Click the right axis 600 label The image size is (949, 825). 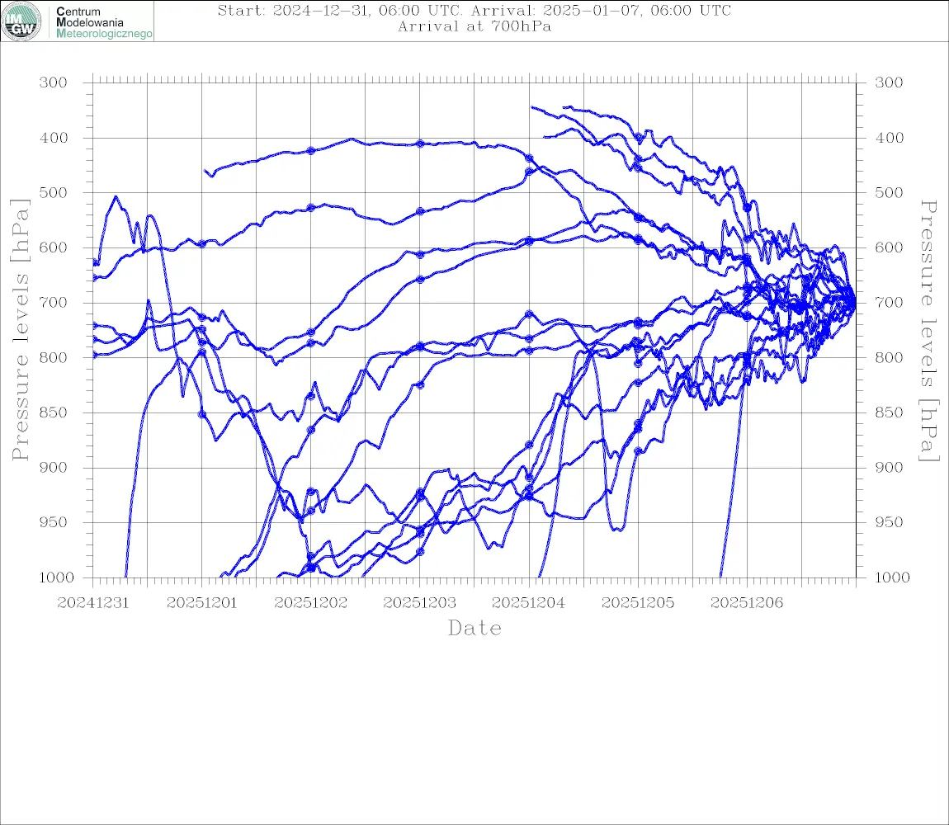[x=889, y=247]
